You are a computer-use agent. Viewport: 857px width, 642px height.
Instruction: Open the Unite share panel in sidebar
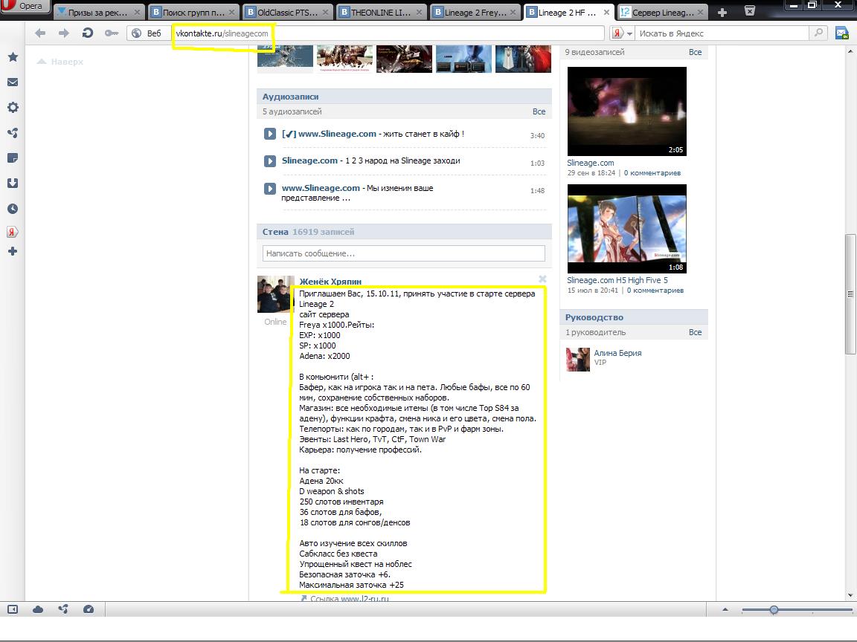coord(13,133)
